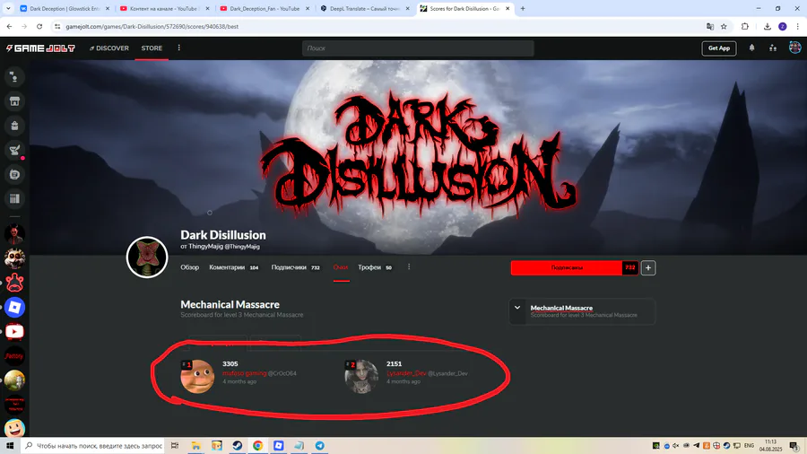This screenshot has height=454, width=807.
Task: Open the quests icon with red dot
Action: click(x=14, y=151)
